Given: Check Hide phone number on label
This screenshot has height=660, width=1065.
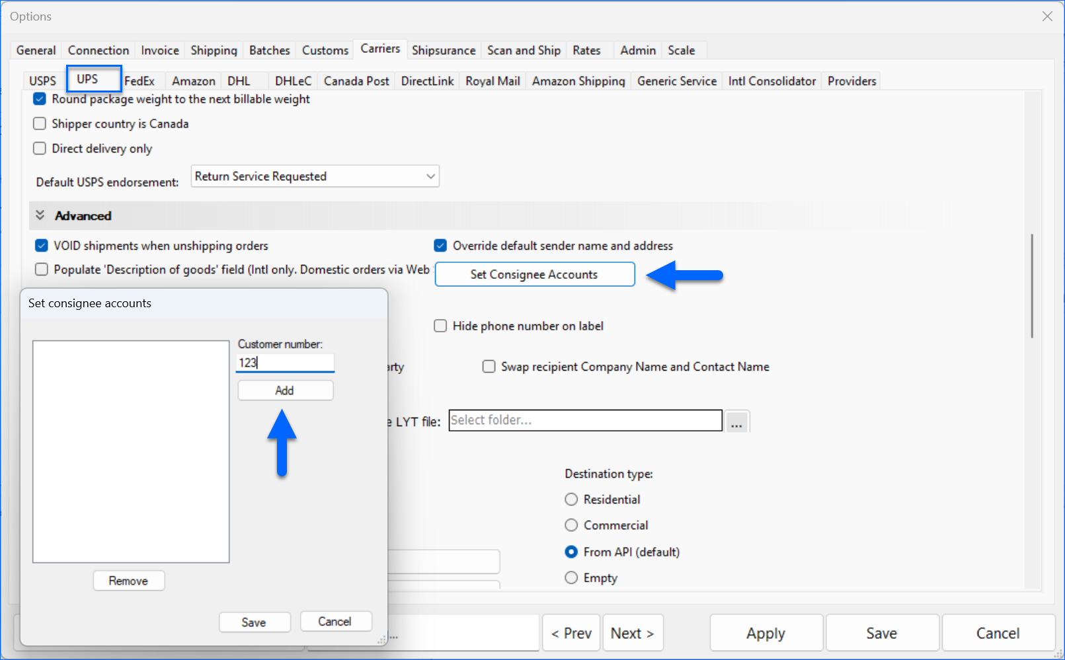Looking at the screenshot, I should coord(440,326).
